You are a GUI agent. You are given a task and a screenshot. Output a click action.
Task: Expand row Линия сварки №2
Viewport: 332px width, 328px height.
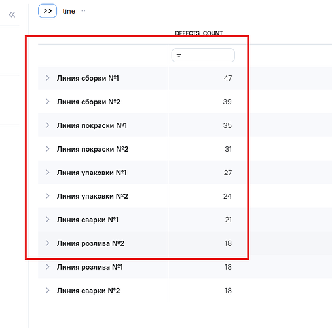point(47,291)
